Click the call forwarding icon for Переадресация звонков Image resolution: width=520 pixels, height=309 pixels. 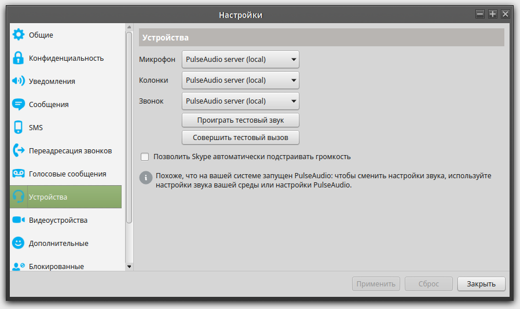click(x=19, y=150)
